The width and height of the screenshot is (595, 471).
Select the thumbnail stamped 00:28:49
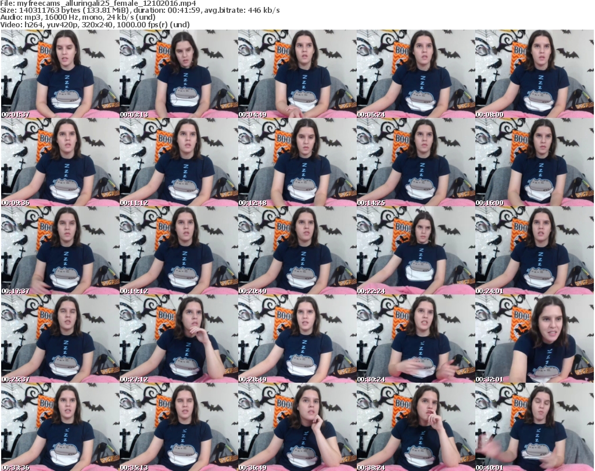click(x=297, y=339)
